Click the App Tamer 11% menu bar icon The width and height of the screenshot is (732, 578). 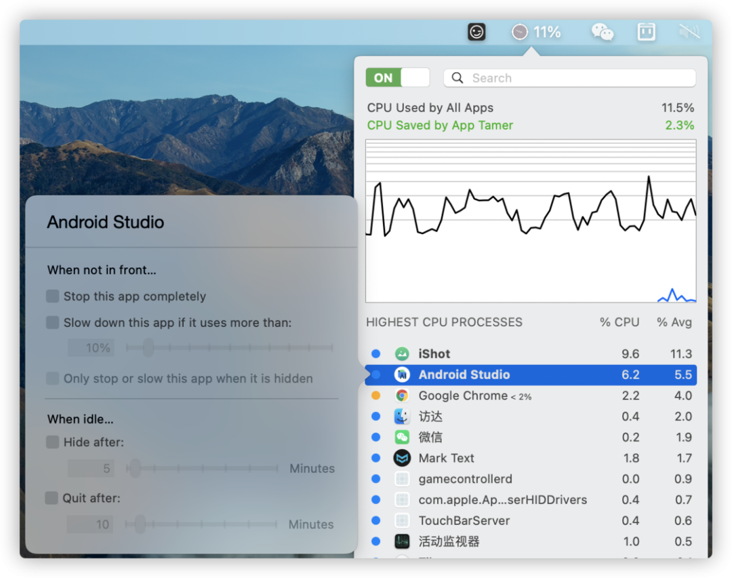point(536,33)
